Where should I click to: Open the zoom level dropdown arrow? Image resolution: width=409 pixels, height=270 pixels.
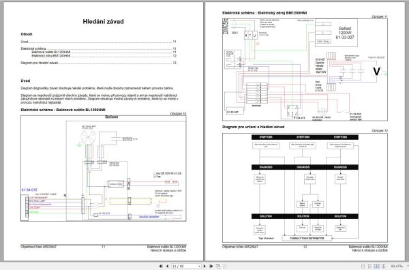click(x=408, y=266)
